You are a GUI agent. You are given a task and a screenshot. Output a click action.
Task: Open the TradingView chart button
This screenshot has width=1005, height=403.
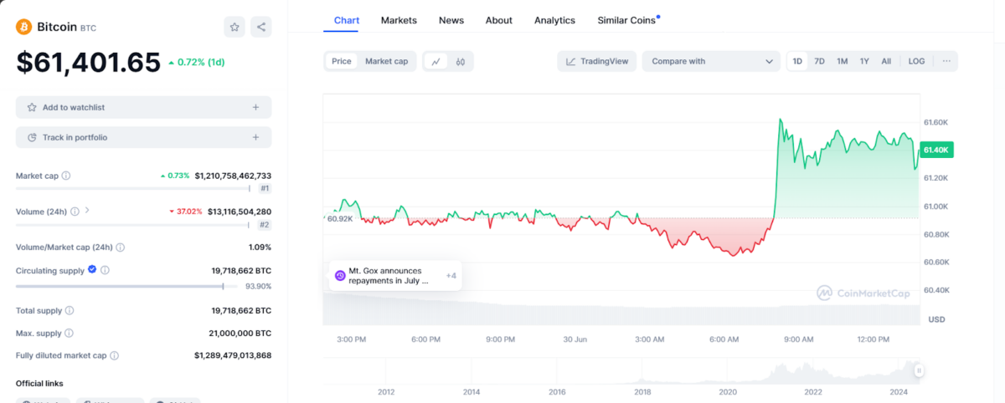[597, 61]
